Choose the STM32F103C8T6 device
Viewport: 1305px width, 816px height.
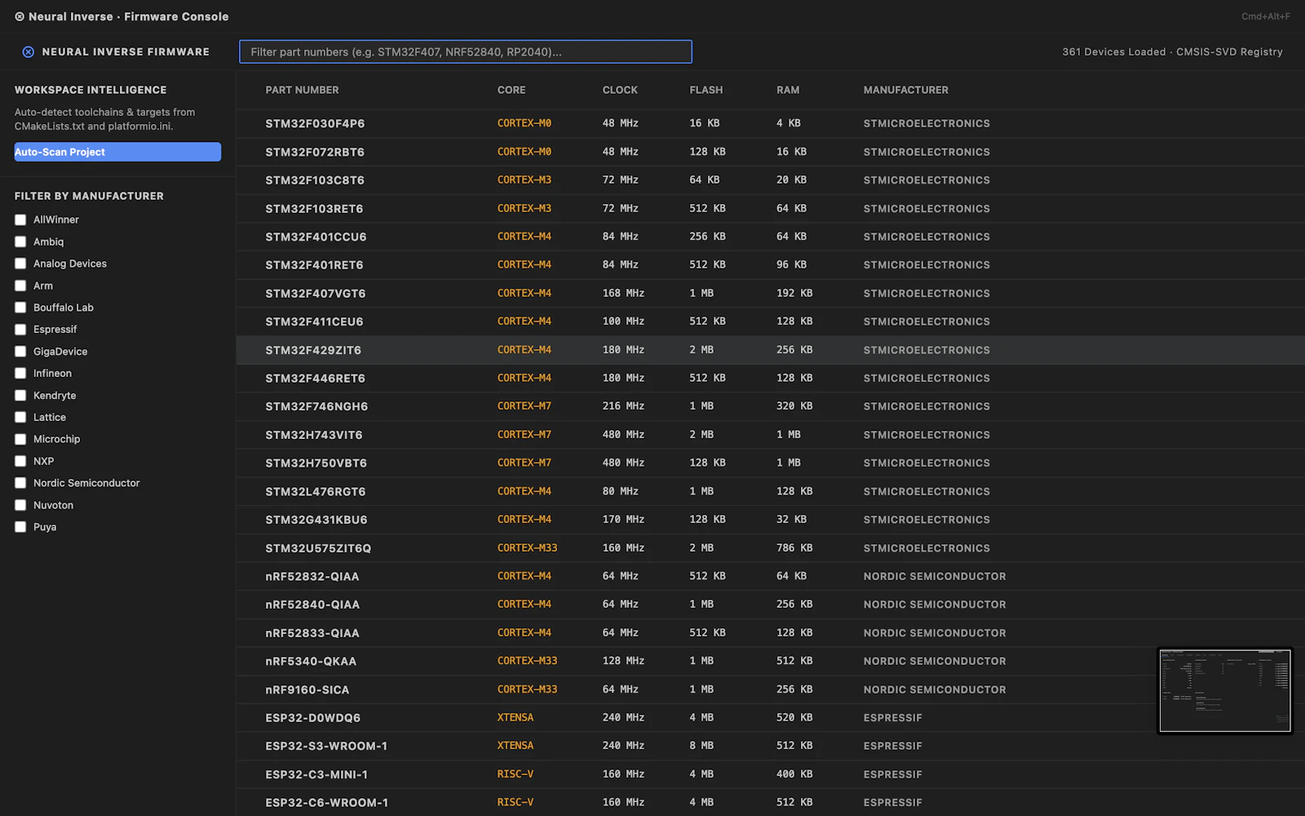click(x=771, y=180)
